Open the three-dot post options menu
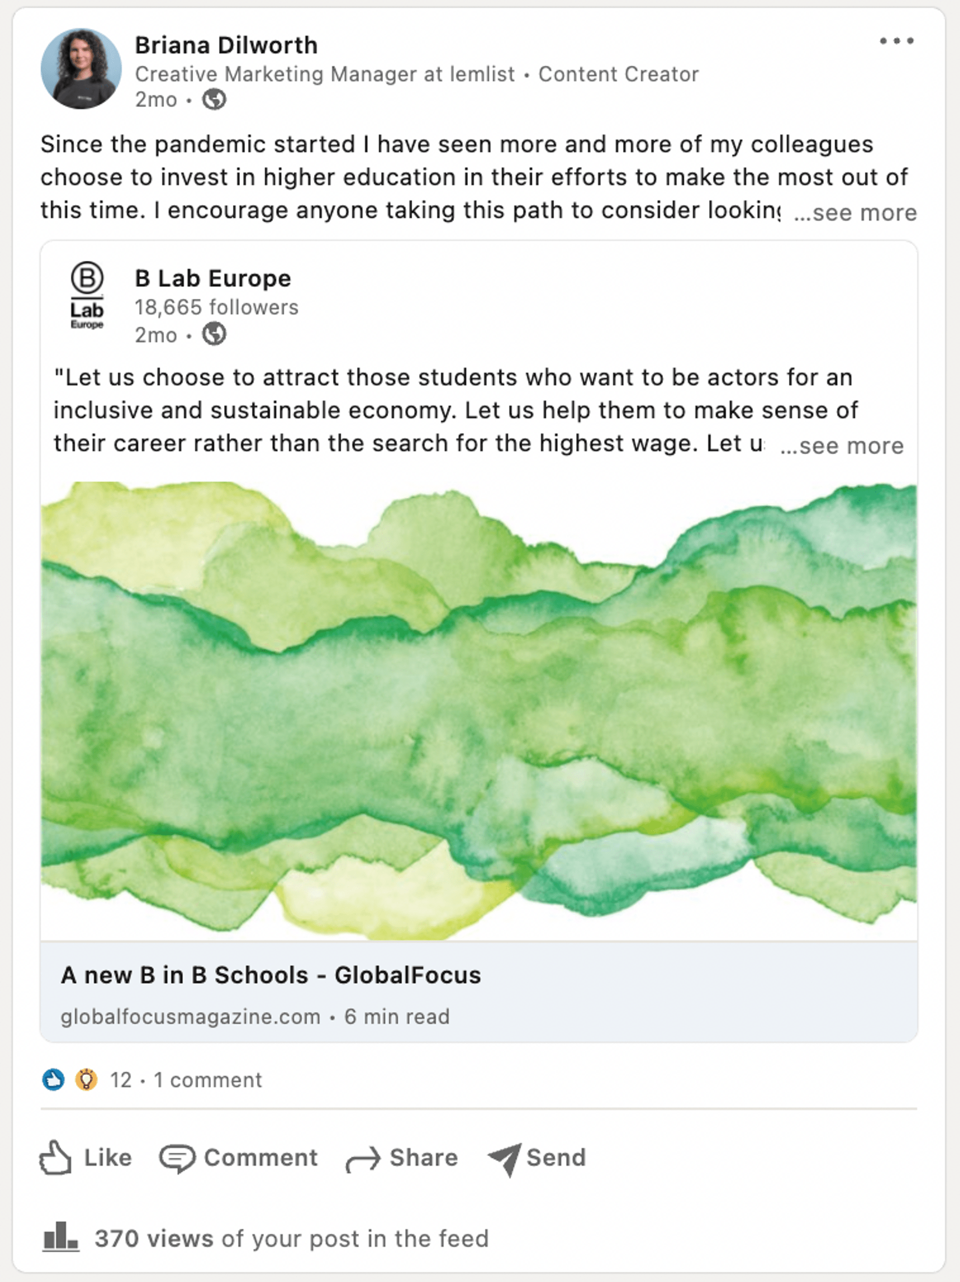The image size is (960, 1282). 896,41
